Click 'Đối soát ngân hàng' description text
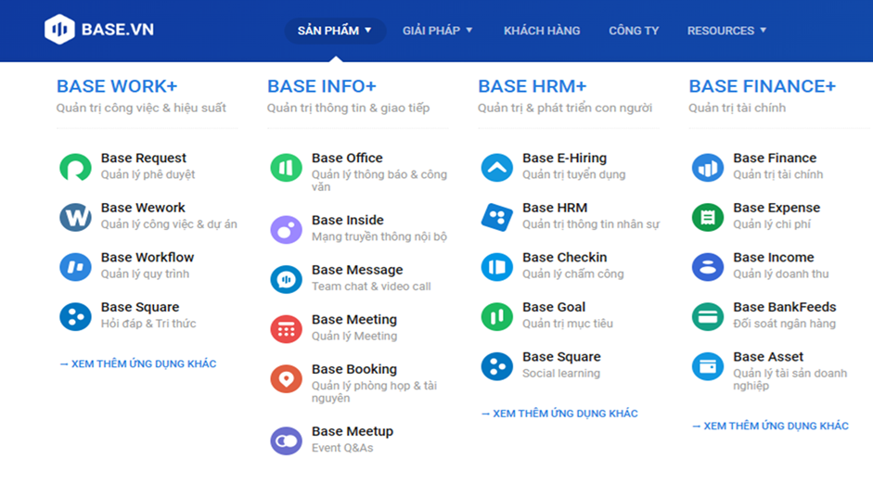This screenshot has width=873, height=484. coord(785,324)
